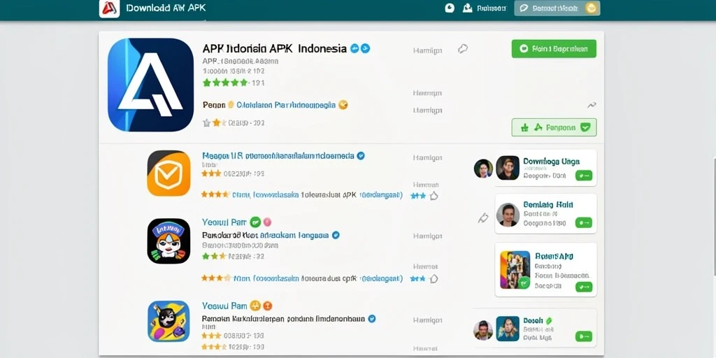Click the Bemlaig Hald avatar

[508, 215]
